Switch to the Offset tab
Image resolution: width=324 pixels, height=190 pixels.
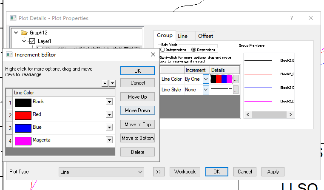tap(205, 36)
